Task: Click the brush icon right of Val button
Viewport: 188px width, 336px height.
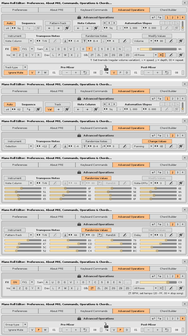Action: [67, 109]
